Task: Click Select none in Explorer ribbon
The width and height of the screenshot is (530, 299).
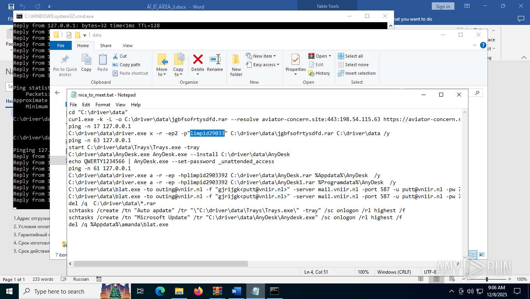Action: pos(353,65)
